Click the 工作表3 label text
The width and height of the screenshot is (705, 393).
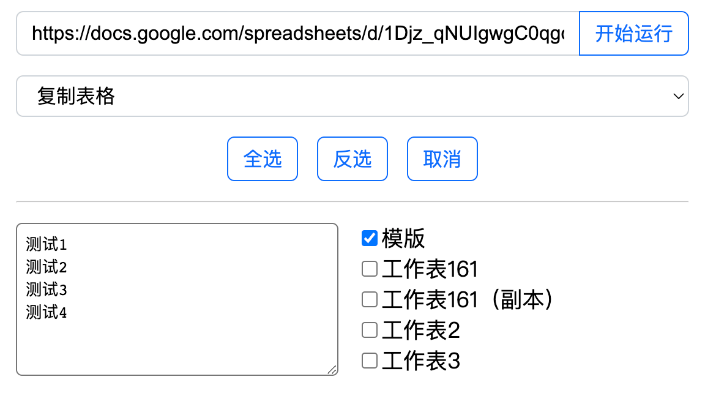point(421,361)
